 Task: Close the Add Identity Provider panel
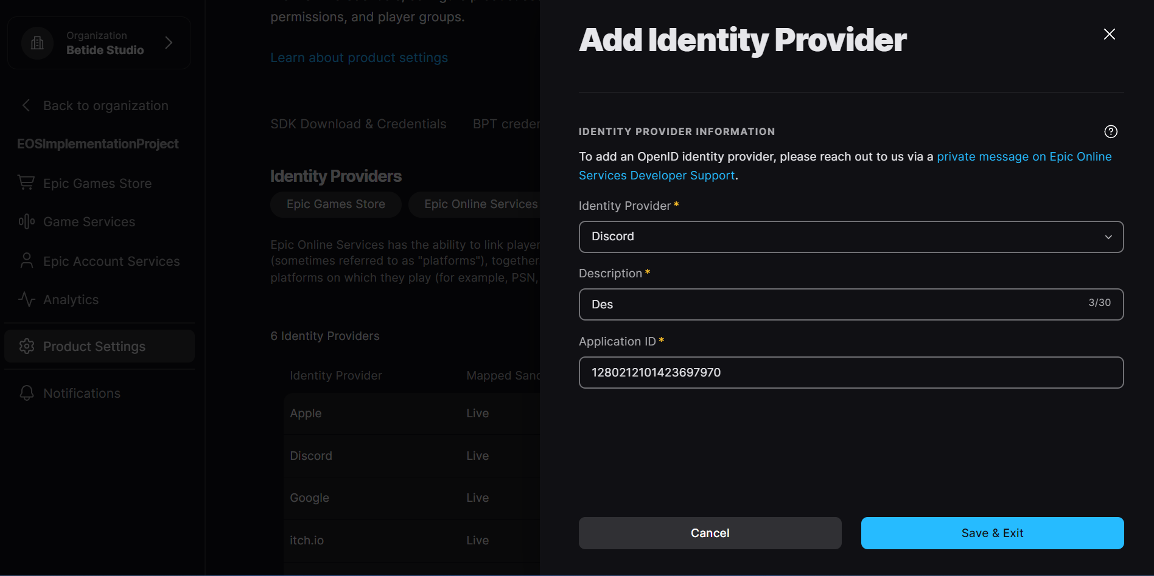[1109, 34]
